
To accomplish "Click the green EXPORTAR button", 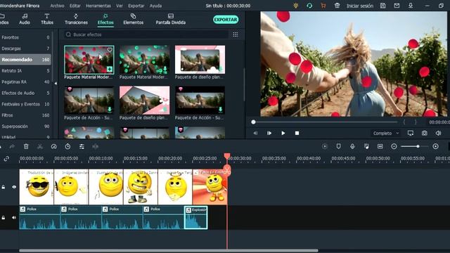I will (226, 20).
